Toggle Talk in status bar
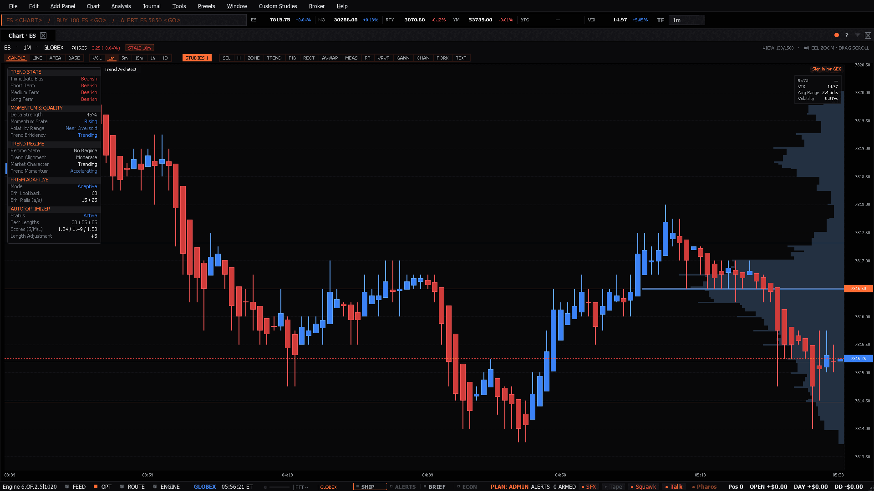Viewport: 874px width, 491px height. (674, 486)
